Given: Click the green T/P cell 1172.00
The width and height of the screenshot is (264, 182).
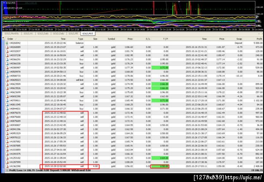Looking at the screenshot, I should click(x=160, y=68).
